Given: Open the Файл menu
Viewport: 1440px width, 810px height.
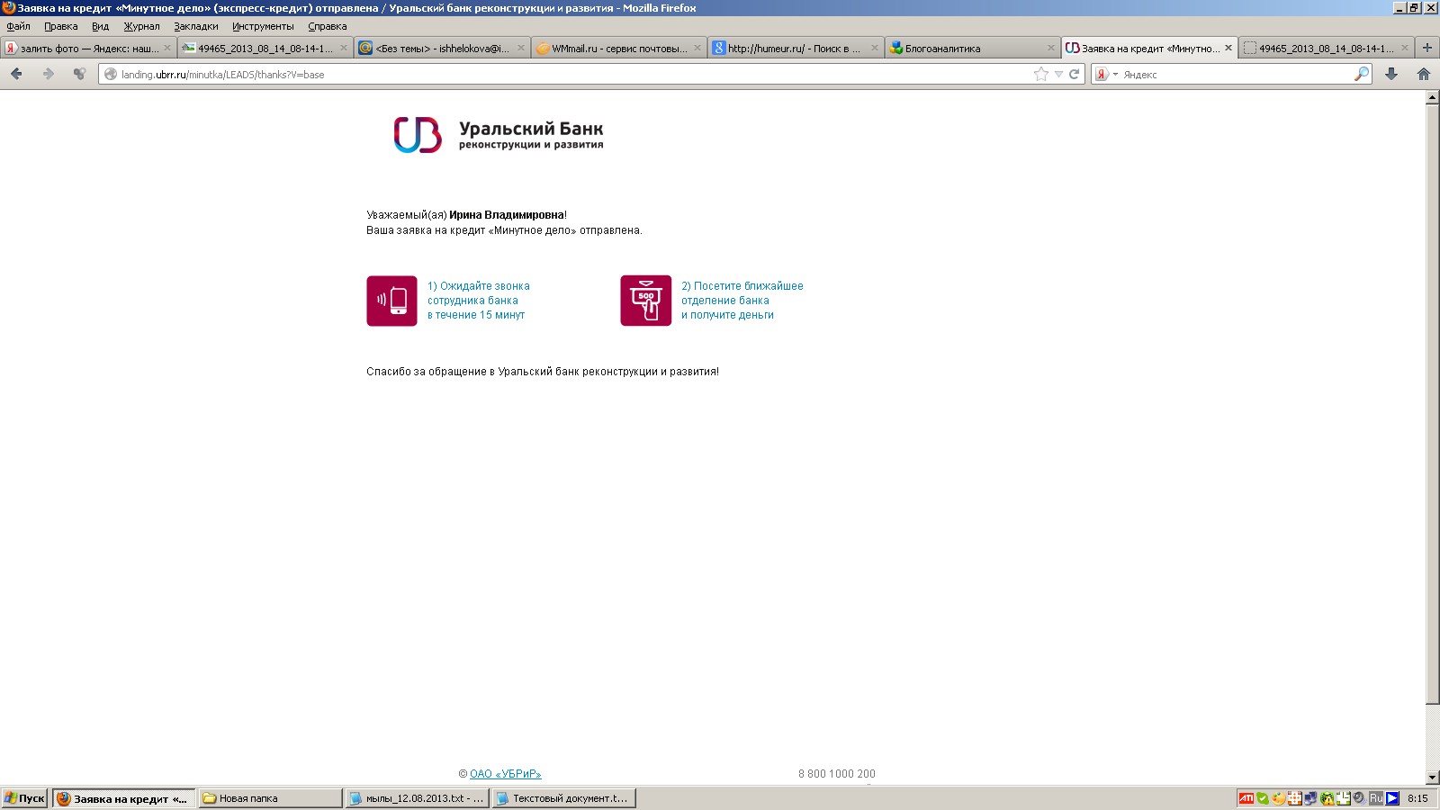Looking at the screenshot, I should [x=18, y=26].
